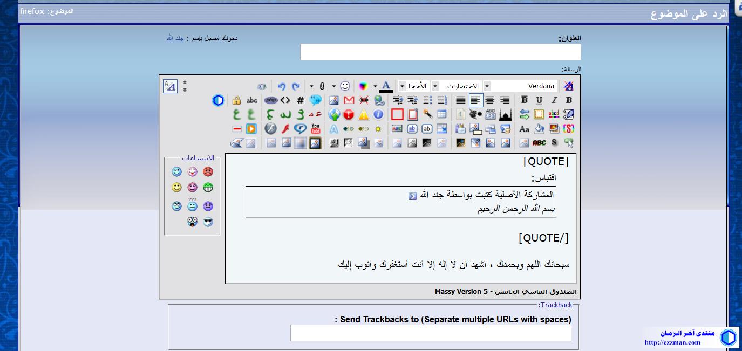
Task: Click the Gmail envelope email icon
Action: click(349, 100)
